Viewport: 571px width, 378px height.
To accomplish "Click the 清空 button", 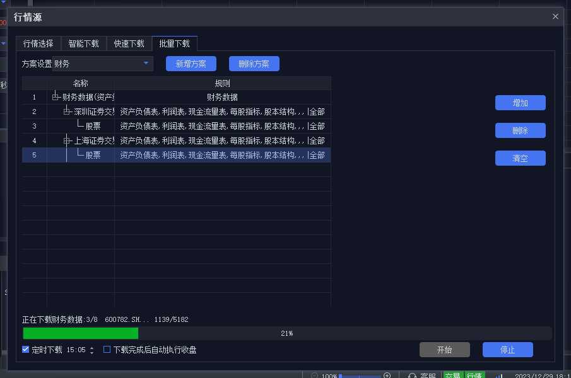I will pyautogui.click(x=520, y=158).
